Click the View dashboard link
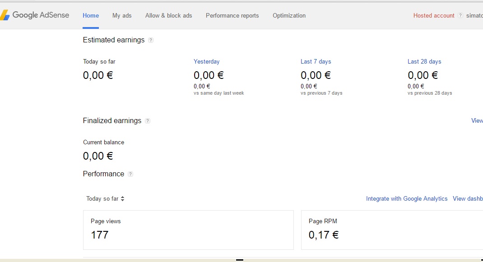The height and width of the screenshot is (262, 483). [468, 199]
